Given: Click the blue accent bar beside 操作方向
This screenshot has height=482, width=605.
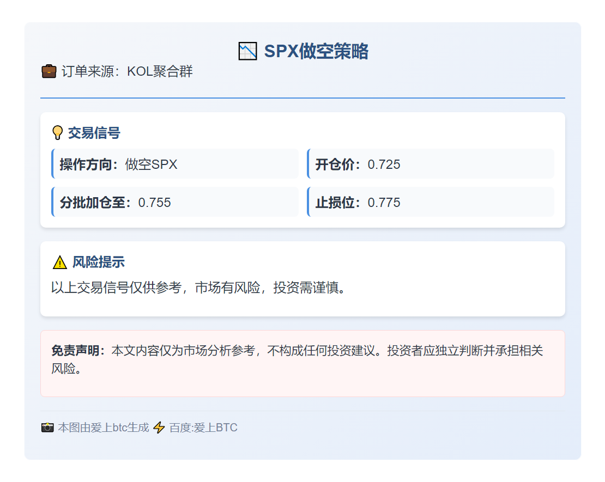Looking at the screenshot, I should pos(52,164).
